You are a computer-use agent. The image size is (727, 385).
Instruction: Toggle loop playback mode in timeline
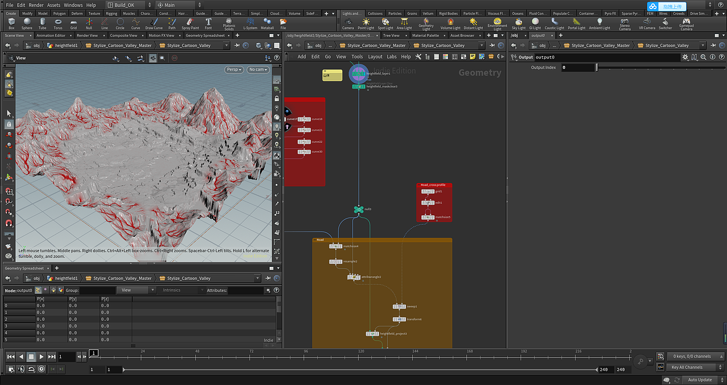[x=32, y=369]
